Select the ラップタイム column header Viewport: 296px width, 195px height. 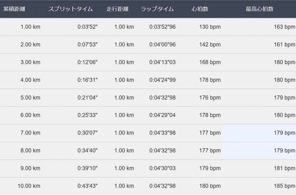157,9
